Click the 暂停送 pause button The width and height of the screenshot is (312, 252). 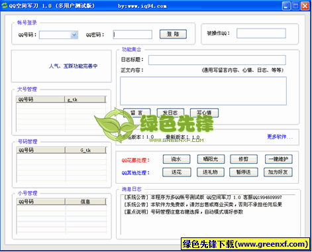(244, 172)
